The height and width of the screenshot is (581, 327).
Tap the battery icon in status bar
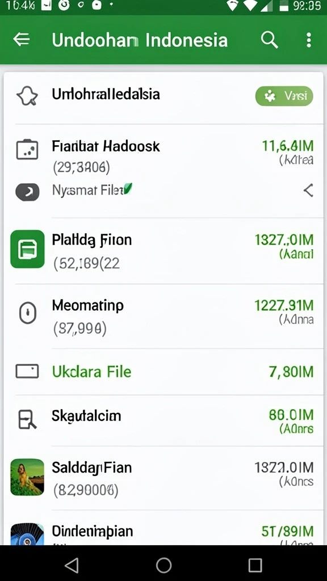click(284, 6)
